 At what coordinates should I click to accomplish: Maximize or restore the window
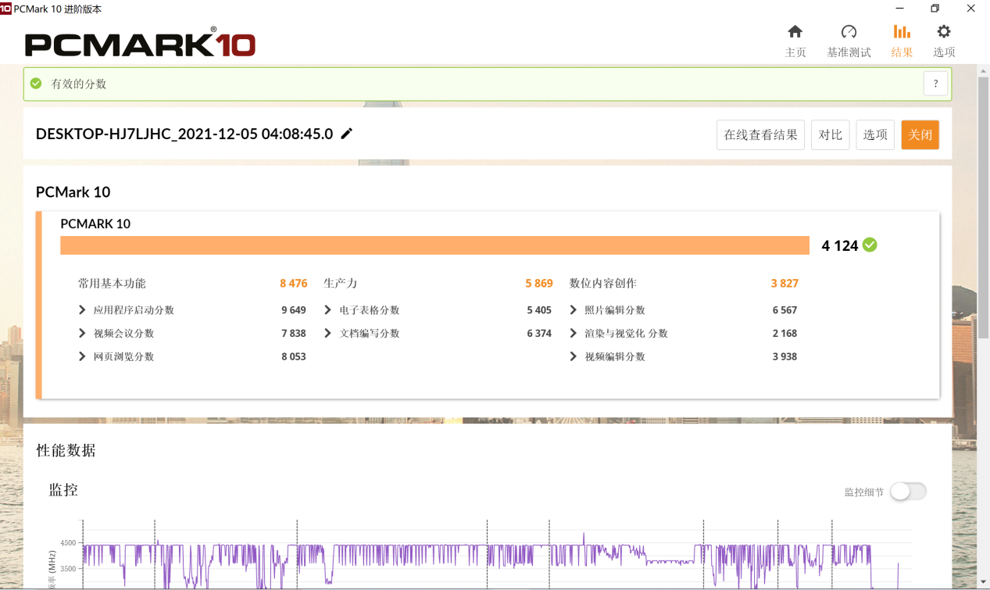point(935,9)
